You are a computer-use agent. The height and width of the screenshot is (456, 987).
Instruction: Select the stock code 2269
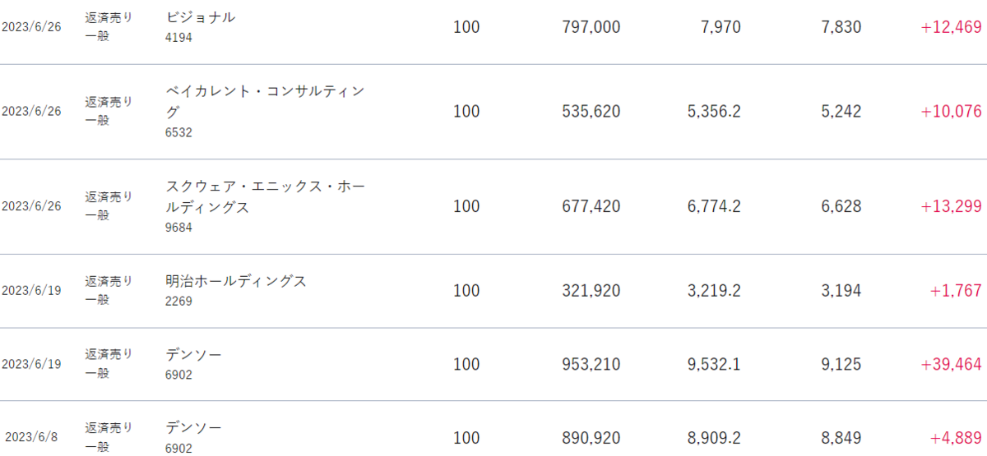point(178,301)
